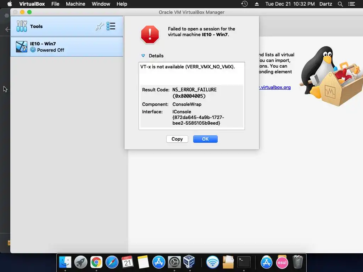Click the Dartz user name in menu bar
Viewport: 363px width, 272px height.
pos(326,4)
